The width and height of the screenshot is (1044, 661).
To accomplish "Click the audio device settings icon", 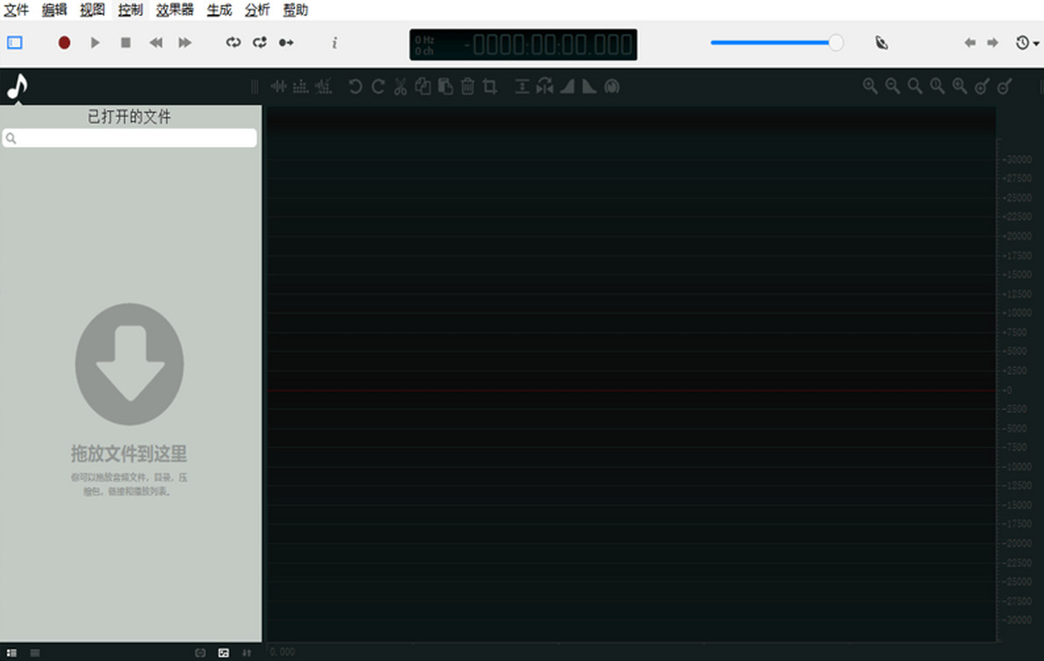I will click(x=882, y=43).
